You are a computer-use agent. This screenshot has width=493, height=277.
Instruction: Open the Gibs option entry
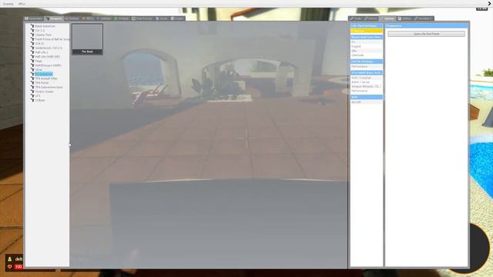coord(367,51)
